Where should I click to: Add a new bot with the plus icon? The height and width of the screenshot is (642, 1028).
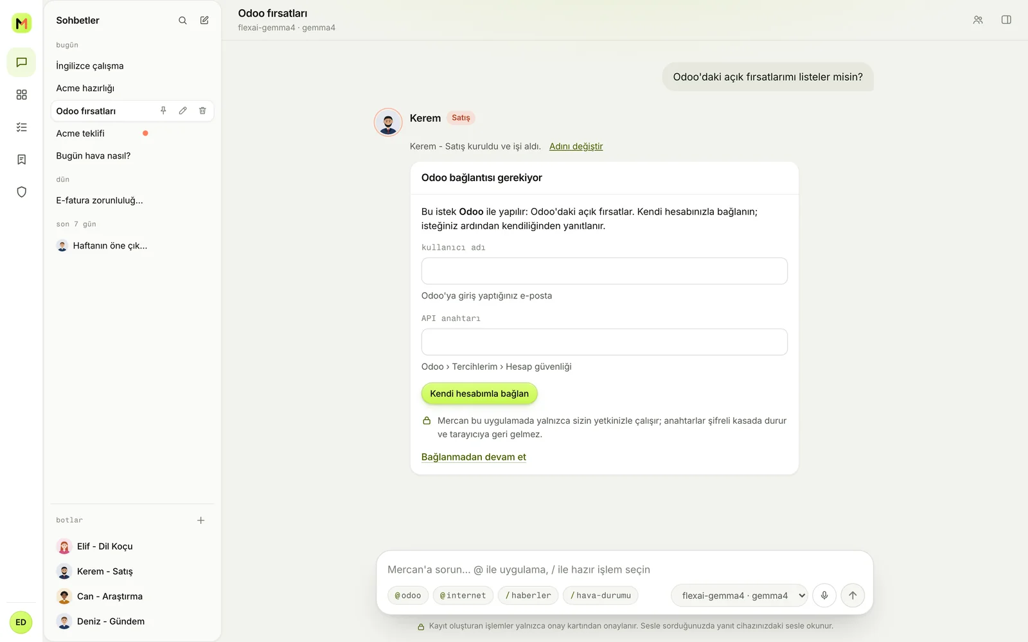(200, 521)
